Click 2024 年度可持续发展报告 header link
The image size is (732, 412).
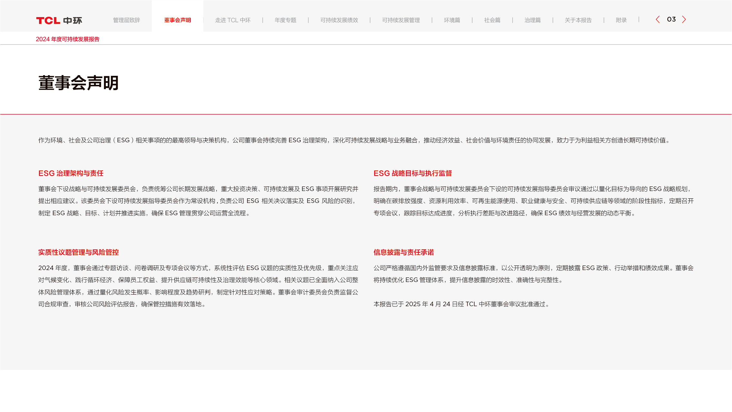click(x=67, y=39)
